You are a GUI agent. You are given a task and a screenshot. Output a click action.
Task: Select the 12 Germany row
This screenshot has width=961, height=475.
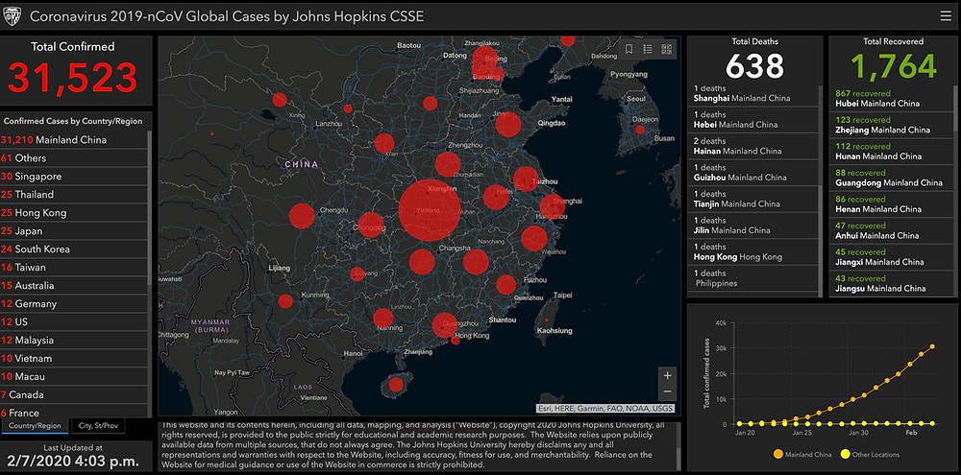(74, 303)
